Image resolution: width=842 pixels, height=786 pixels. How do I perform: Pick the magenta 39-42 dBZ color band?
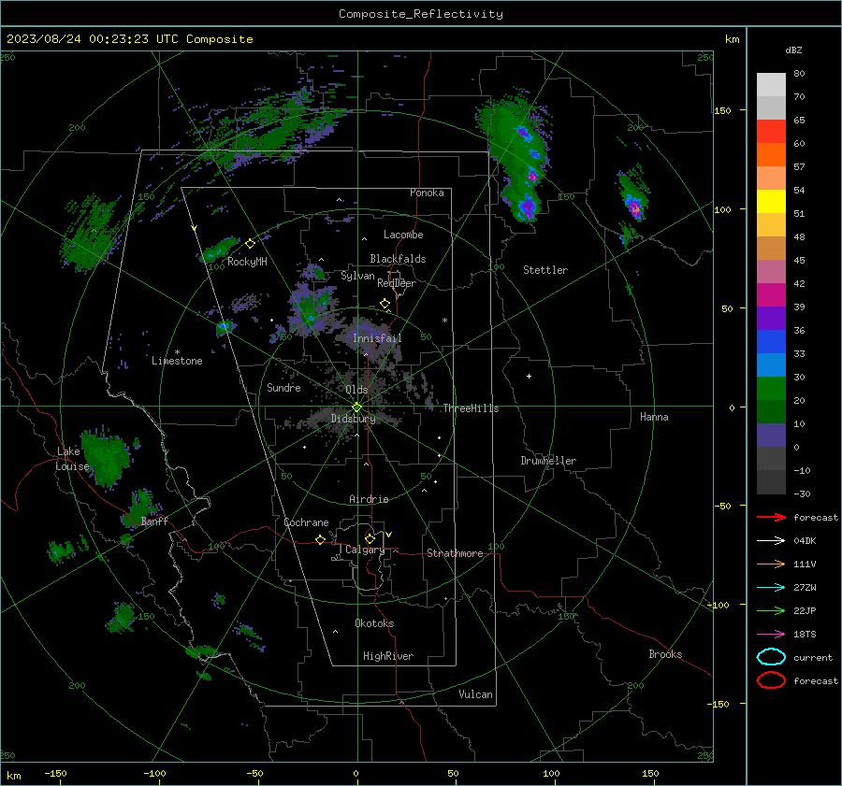(771, 295)
